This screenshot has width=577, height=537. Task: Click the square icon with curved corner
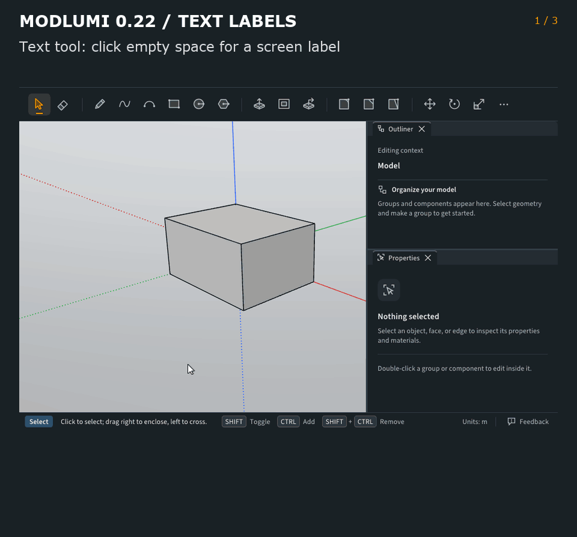click(x=344, y=105)
